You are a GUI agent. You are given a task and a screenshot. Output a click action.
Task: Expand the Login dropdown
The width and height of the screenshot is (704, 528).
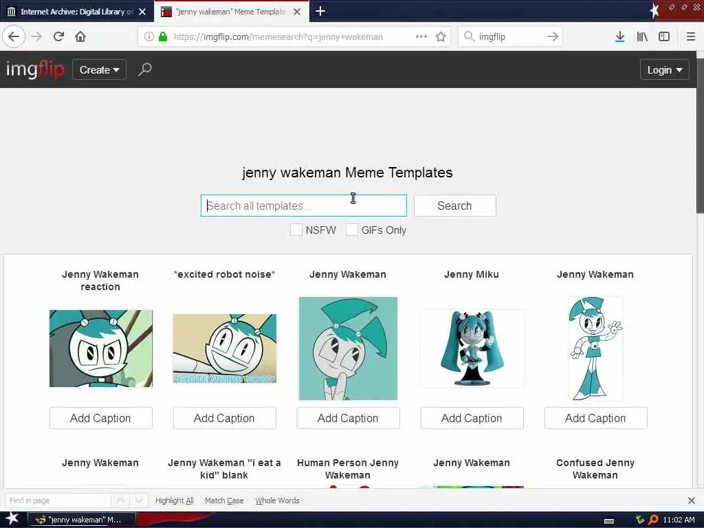coord(664,69)
